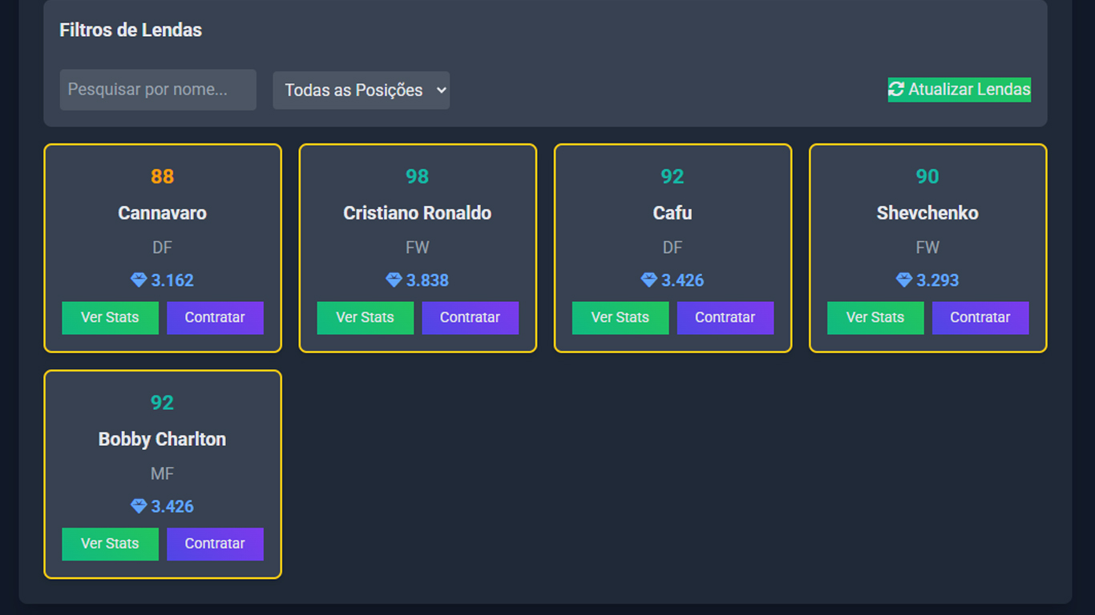Select the Cristiano Ronaldo player name
The height and width of the screenshot is (615, 1095).
tap(417, 213)
